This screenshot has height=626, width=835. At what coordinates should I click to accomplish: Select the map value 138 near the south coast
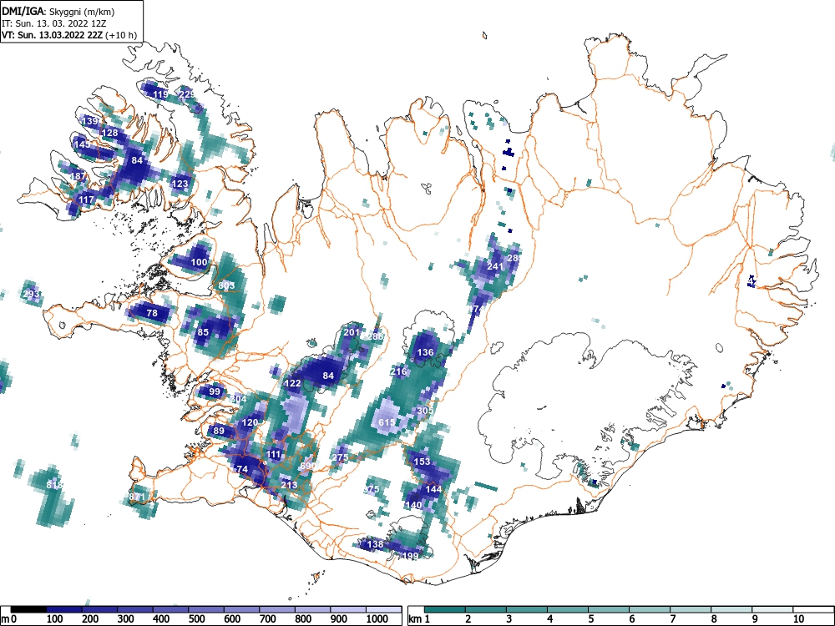pyautogui.click(x=376, y=544)
